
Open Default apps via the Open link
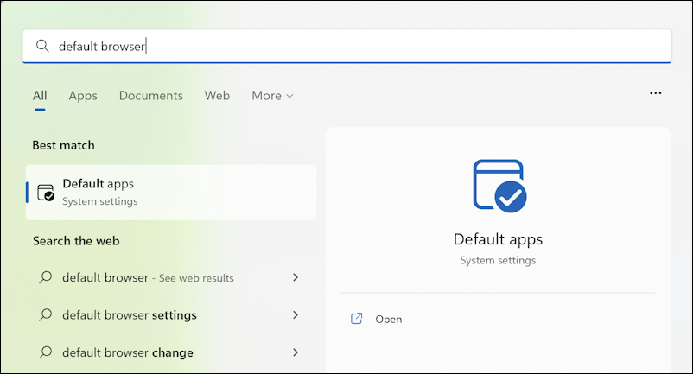coord(389,320)
